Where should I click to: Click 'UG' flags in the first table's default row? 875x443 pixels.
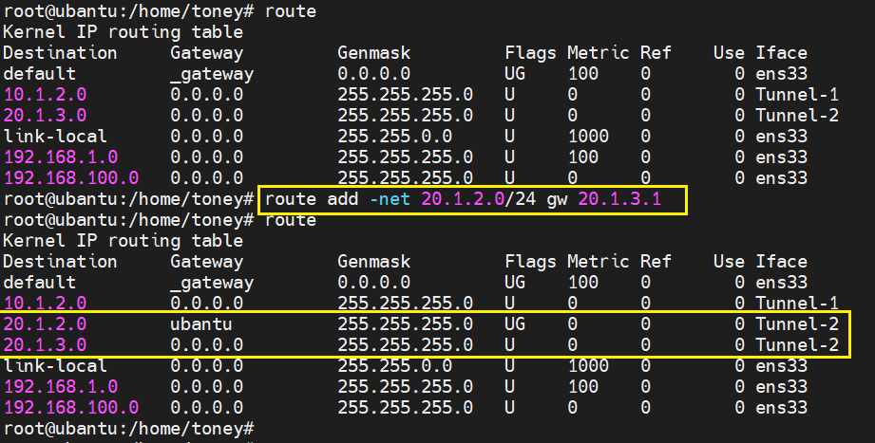click(515, 74)
